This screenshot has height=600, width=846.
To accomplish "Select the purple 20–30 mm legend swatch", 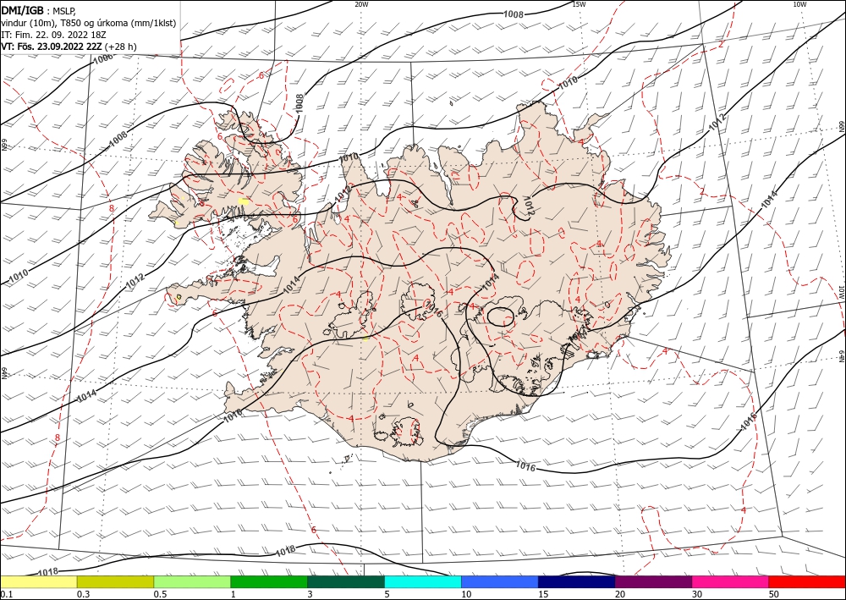I will point(653,582).
